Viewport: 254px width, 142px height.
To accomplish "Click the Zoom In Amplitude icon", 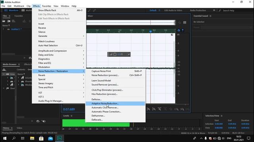I will click(148, 109).
